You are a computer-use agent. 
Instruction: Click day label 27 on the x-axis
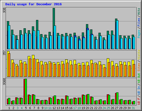click(116, 108)
